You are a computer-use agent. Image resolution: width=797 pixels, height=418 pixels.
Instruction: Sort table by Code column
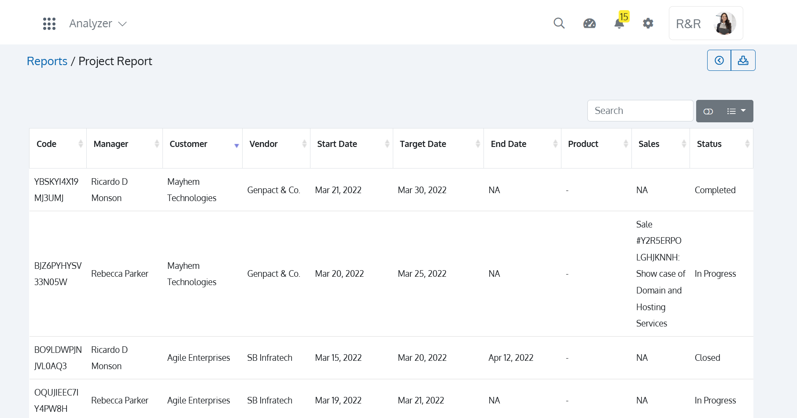58,148
